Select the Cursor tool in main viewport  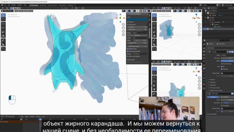point(3,19)
